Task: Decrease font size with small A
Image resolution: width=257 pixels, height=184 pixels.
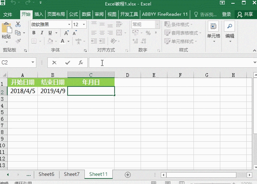Action: point(75,33)
